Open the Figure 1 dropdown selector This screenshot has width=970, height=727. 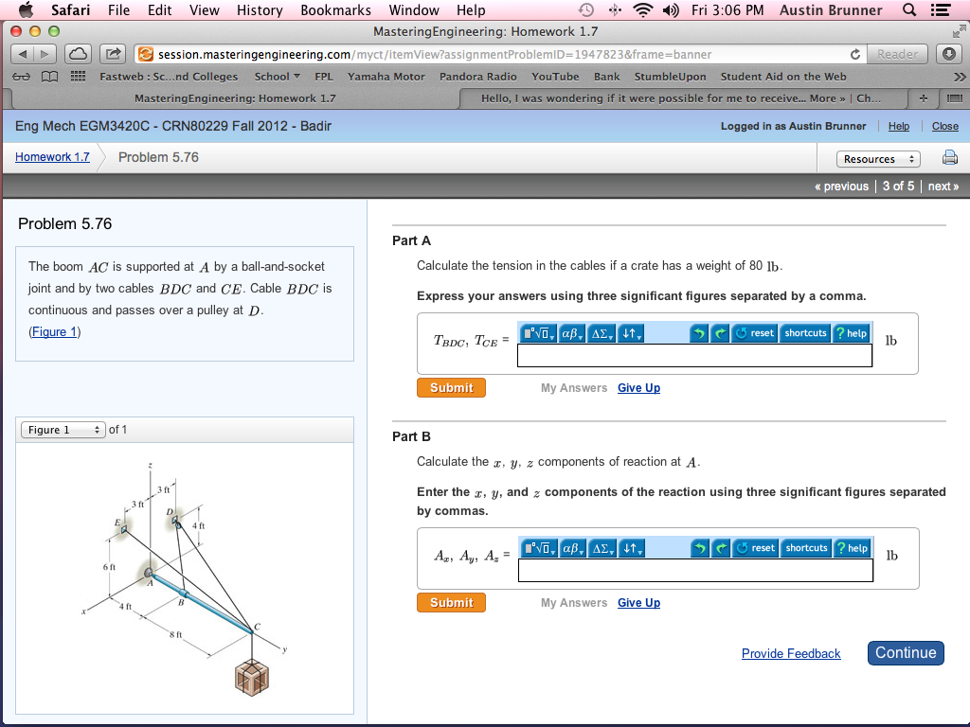tap(61, 429)
